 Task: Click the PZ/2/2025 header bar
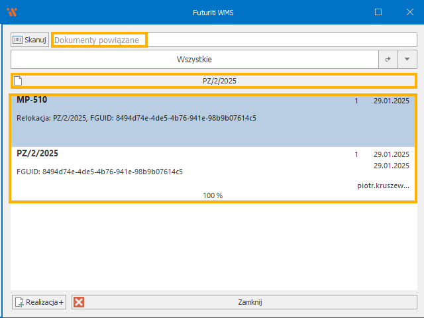(219, 81)
